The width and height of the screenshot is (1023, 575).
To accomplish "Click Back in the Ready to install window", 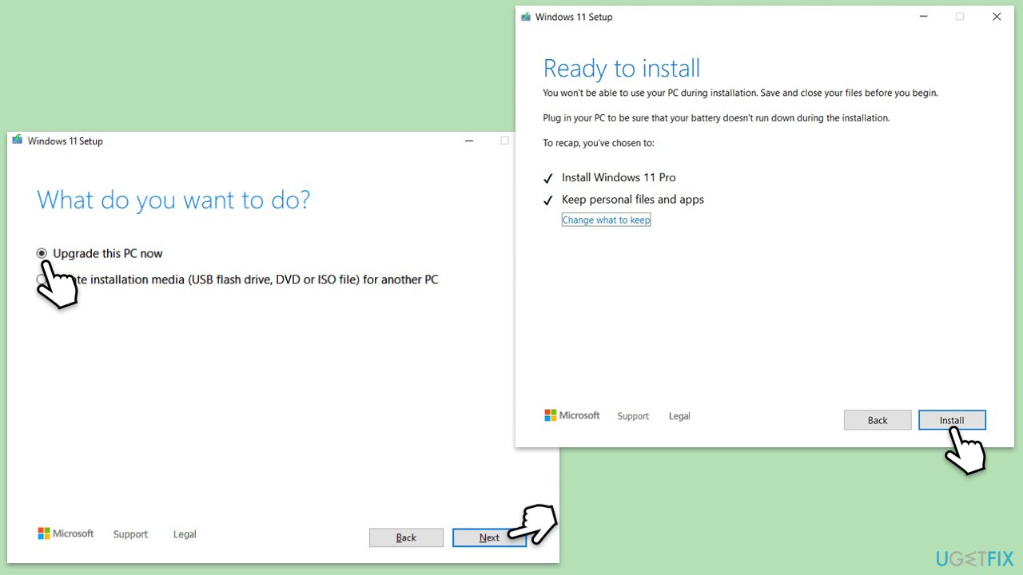I will click(x=878, y=419).
